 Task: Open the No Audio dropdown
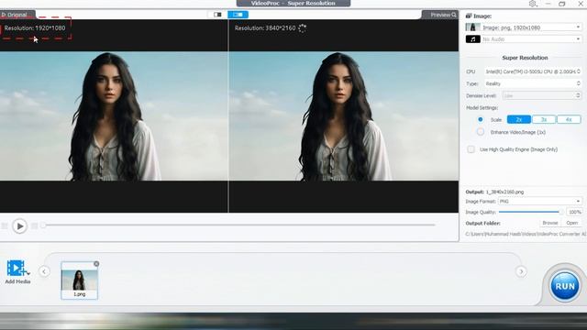click(x=532, y=38)
